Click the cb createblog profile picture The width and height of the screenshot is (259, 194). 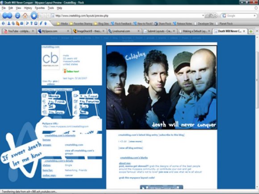[50, 59]
